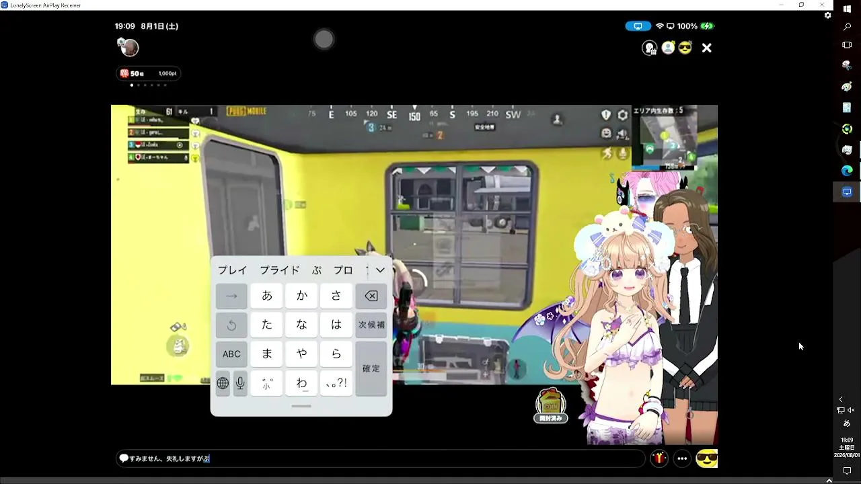
Task: Confirm input with the 確定 key
Action: (x=371, y=368)
